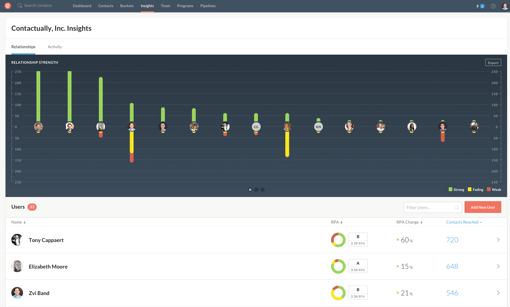This screenshot has width=510, height=307.
Task: Click the Users count badge 33
Action: pyautogui.click(x=32, y=207)
